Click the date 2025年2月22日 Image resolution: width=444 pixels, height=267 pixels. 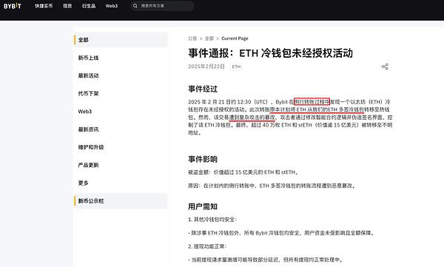[206, 67]
